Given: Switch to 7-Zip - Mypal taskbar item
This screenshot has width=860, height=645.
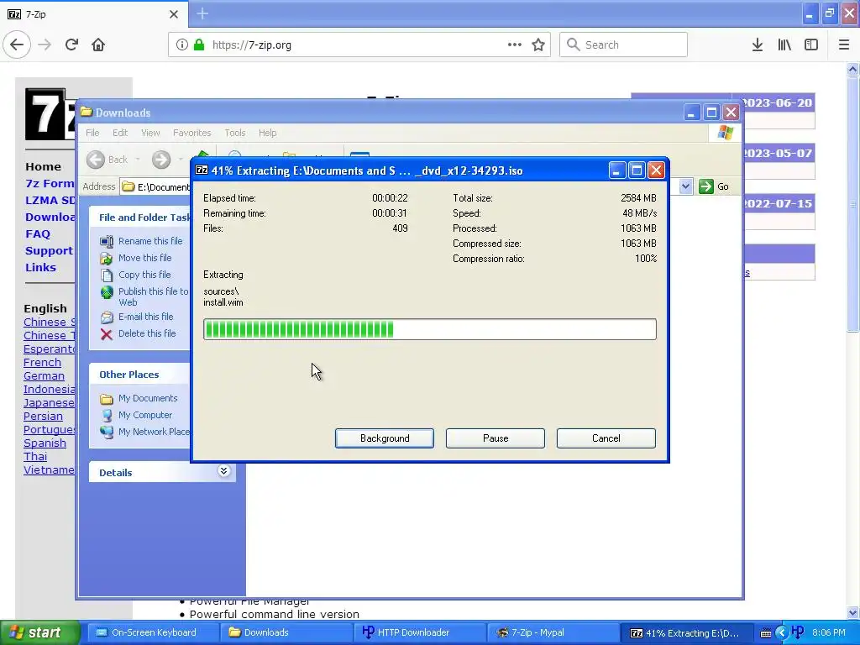Looking at the screenshot, I should (x=553, y=632).
